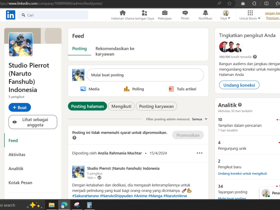This screenshot has height=210, width=280.
Task: Open browser extensions puzzle icon
Action: [254, 3]
